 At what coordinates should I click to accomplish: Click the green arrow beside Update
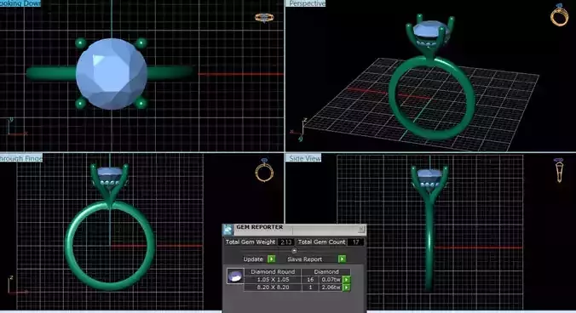pyautogui.click(x=272, y=259)
